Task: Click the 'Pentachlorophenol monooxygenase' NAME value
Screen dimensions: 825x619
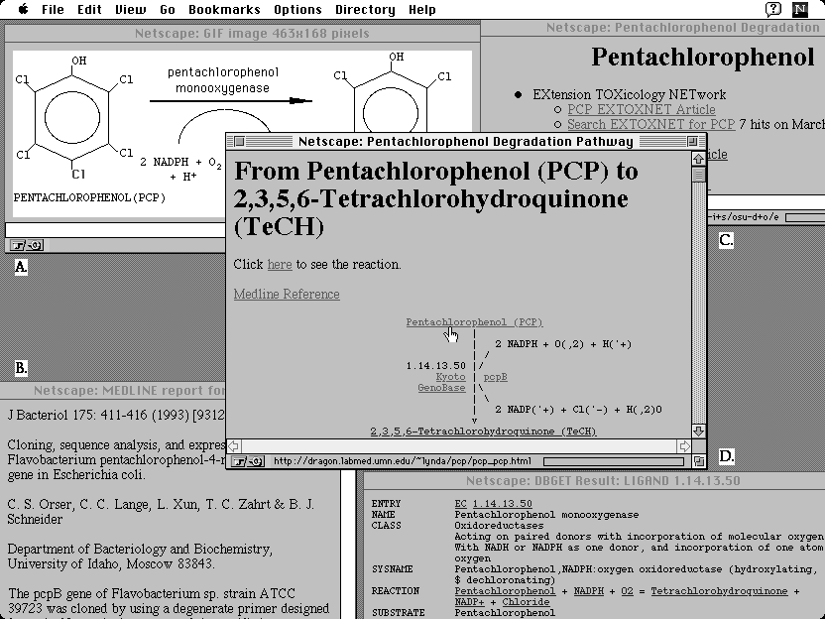Action: tap(546, 514)
